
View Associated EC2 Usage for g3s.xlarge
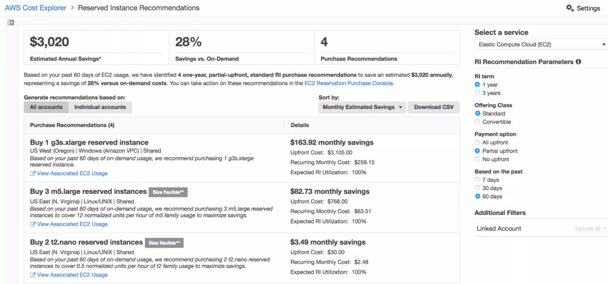(72, 173)
